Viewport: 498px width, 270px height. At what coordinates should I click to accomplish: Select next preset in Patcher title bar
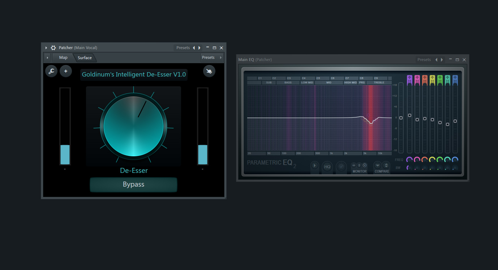[199, 48]
